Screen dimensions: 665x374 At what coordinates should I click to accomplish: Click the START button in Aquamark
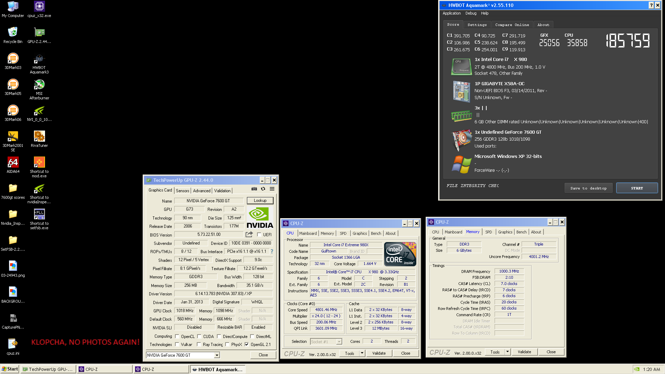coord(637,188)
